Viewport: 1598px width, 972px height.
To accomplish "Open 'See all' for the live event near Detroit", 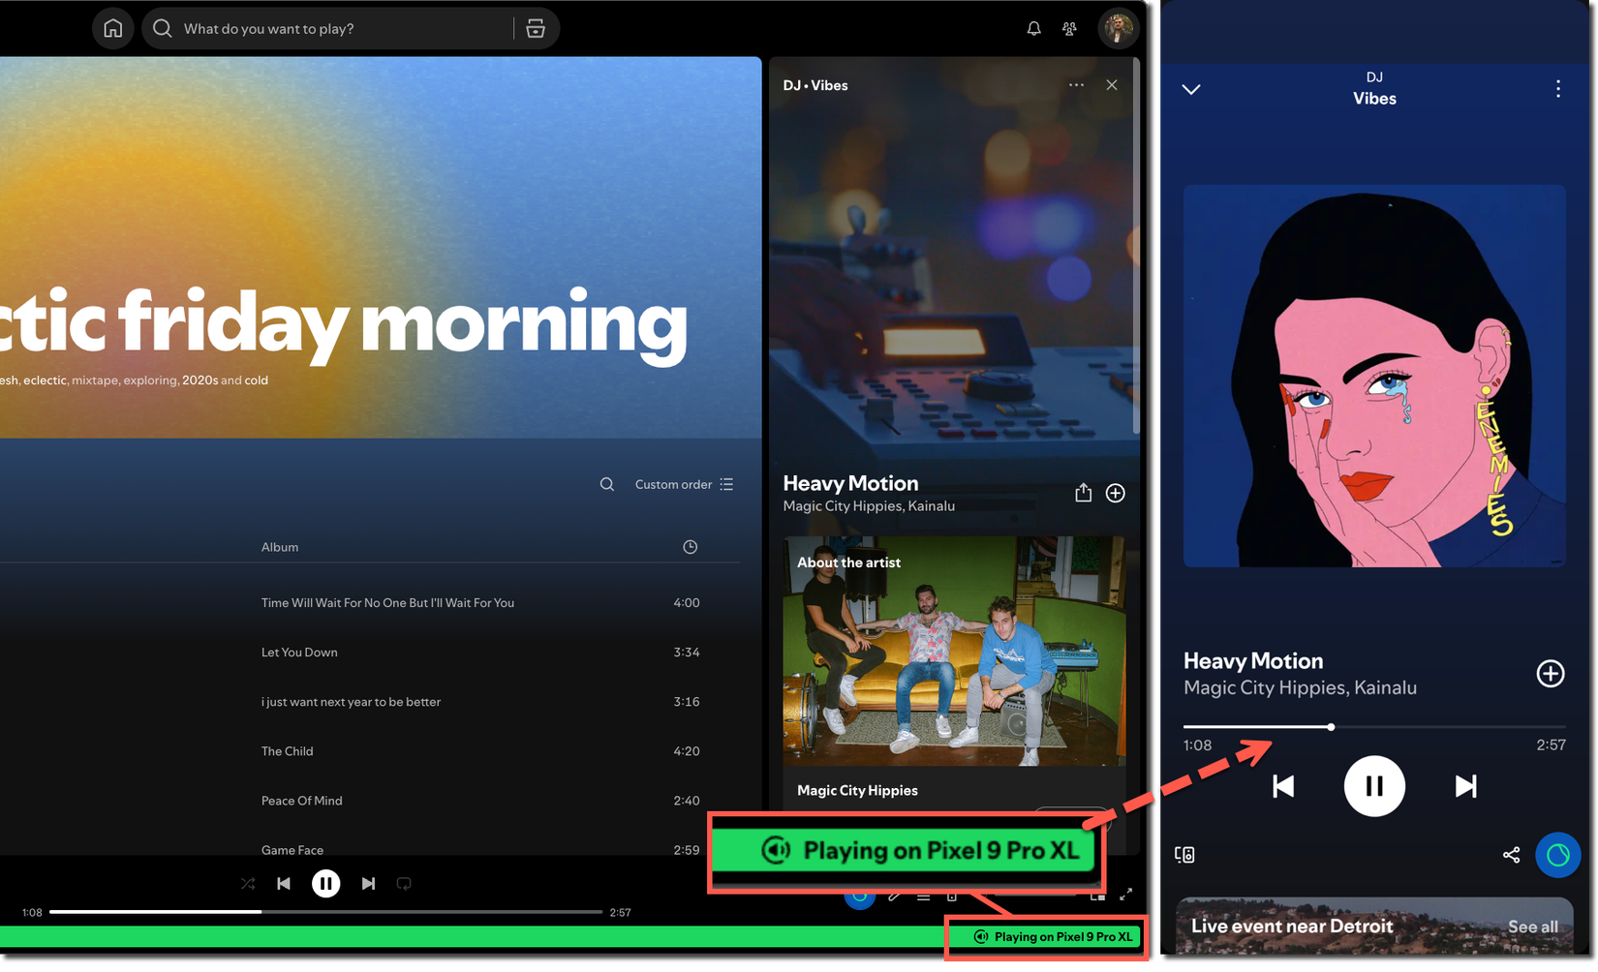I will 1532,926.
